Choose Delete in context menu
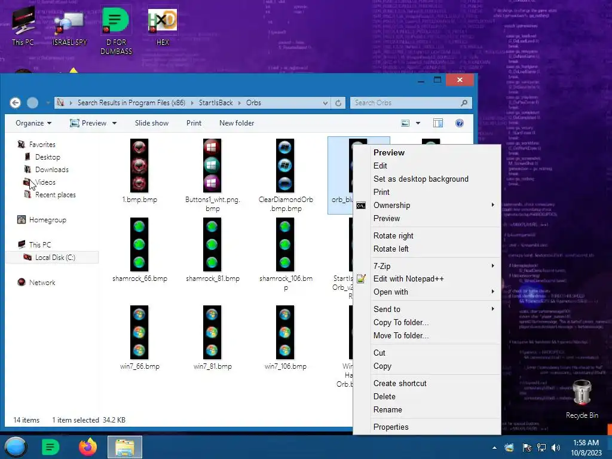Screen dimensions: 612x459 point(427,397)
